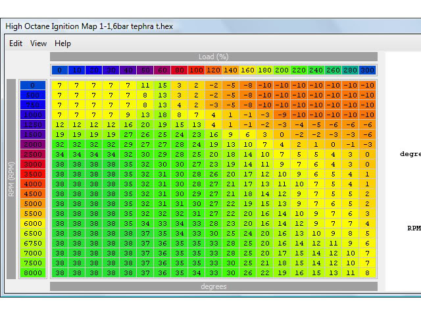This screenshot has height=316, width=421.
Task: Select the 500 RPM row header
Action: 33,95
